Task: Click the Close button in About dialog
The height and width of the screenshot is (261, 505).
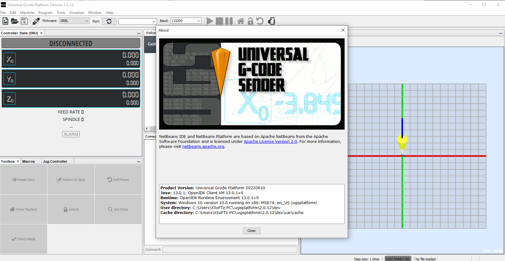Action: (251, 231)
